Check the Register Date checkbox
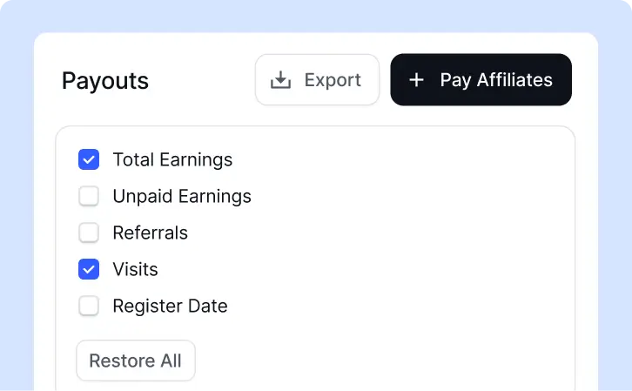This screenshot has width=632, height=391. click(89, 306)
